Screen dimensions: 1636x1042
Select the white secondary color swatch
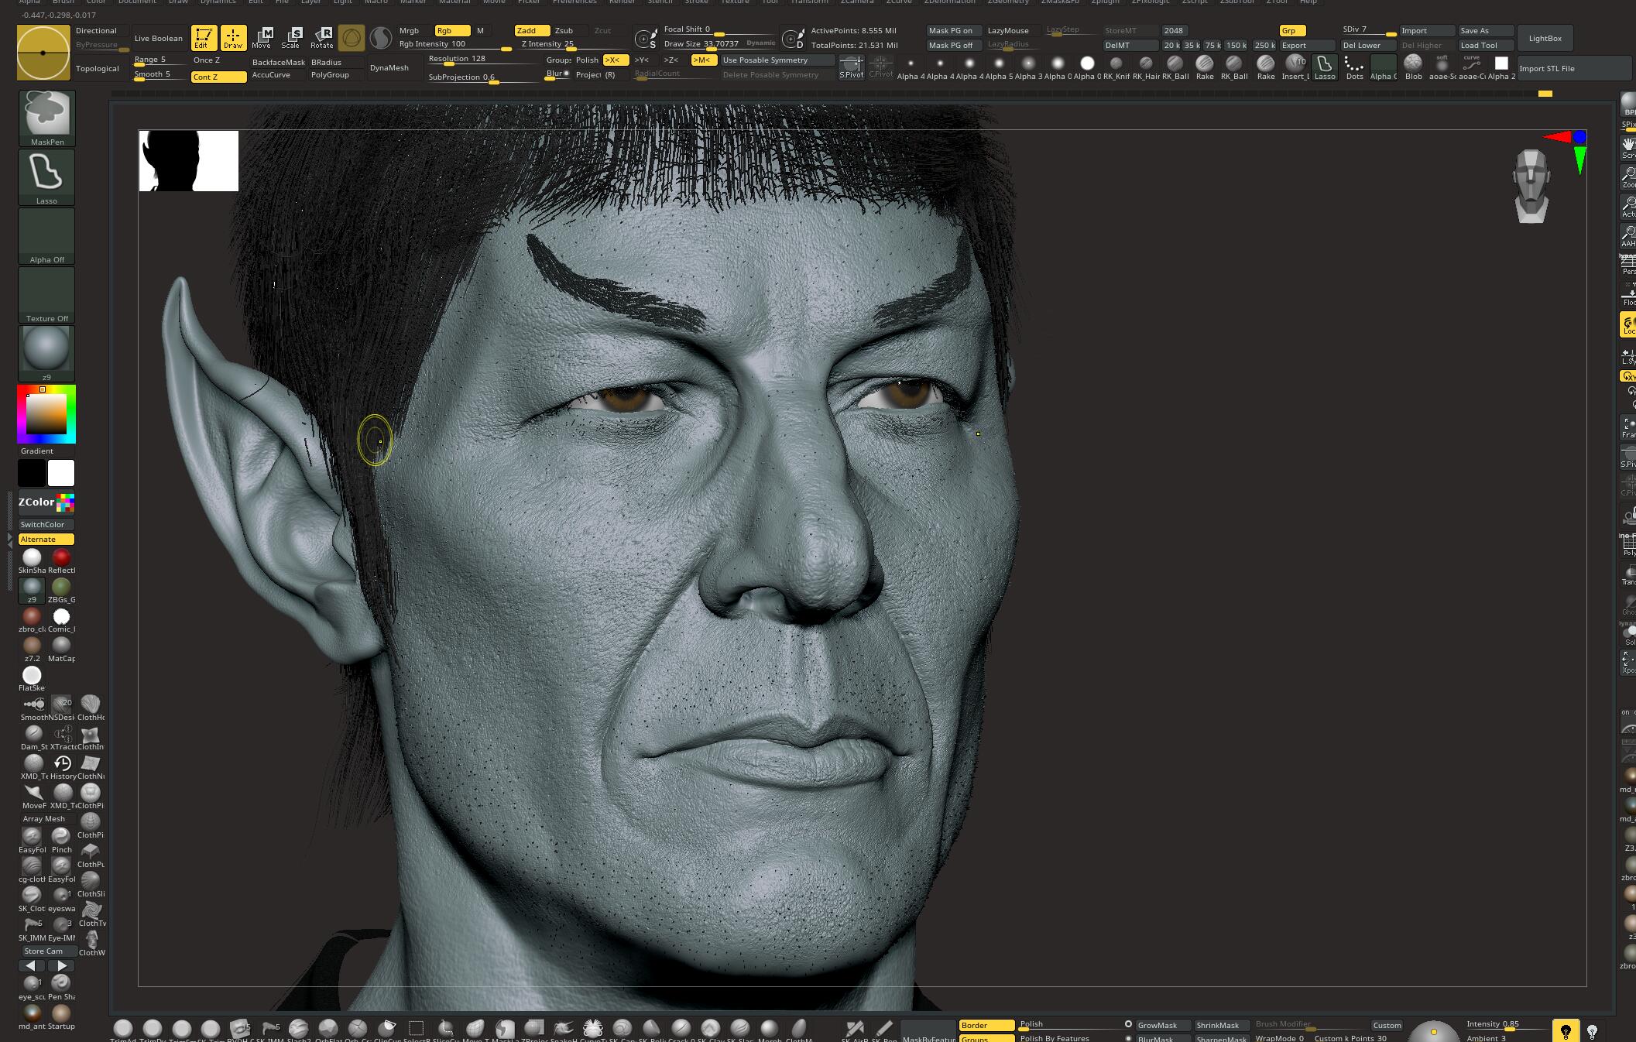[61, 472]
